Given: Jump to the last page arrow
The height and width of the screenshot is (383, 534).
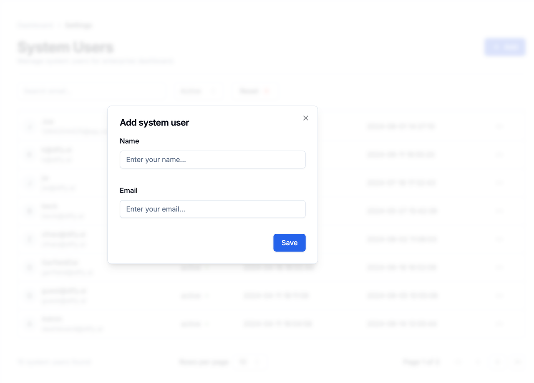Looking at the screenshot, I should point(517,362).
